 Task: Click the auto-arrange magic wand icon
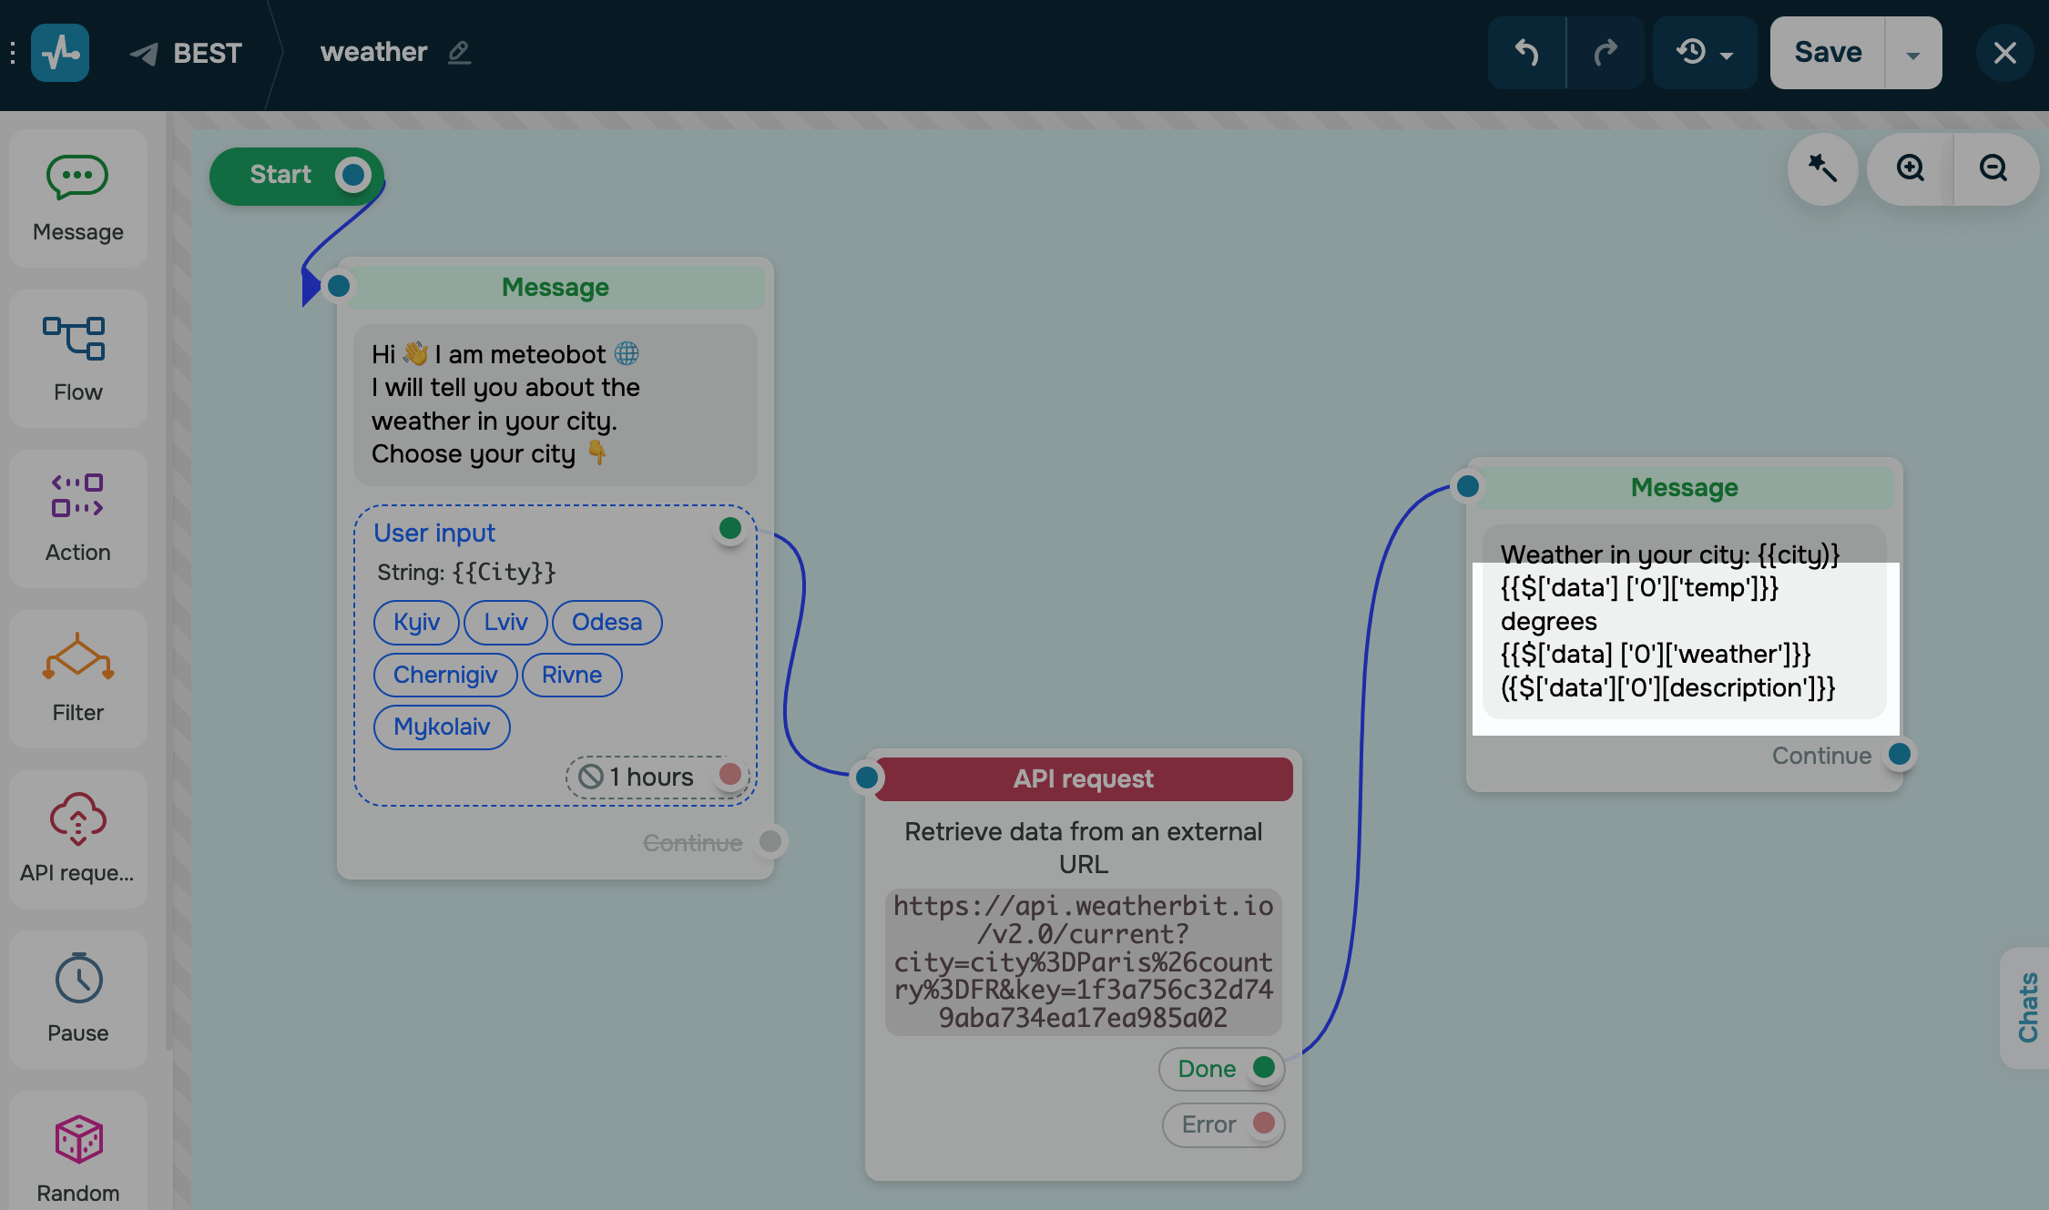pyautogui.click(x=1822, y=168)
